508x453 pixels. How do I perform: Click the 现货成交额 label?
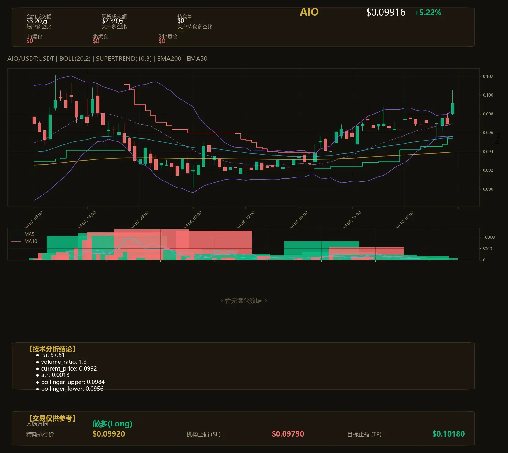(x=114, y=16)
